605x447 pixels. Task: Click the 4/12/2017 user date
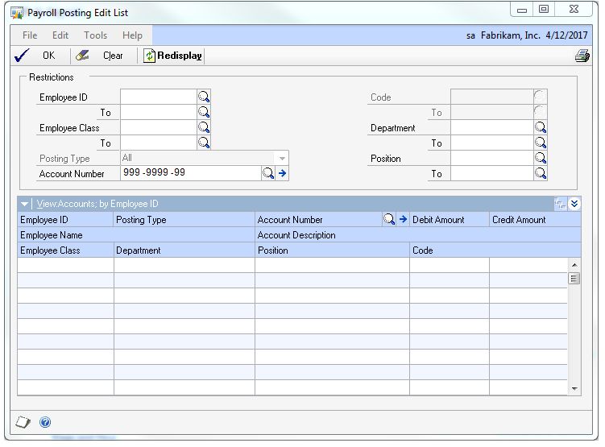click(566, 35)
